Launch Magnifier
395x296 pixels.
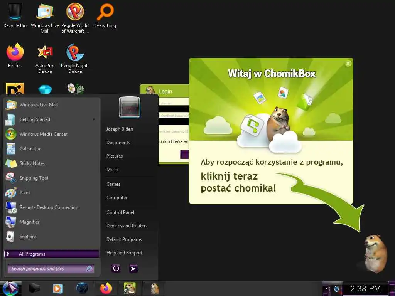pos(52,222)
